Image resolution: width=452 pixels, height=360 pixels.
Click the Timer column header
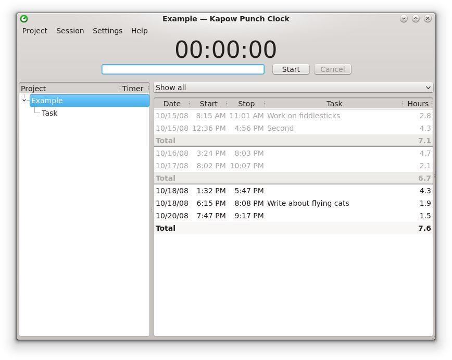coord(133,88)
